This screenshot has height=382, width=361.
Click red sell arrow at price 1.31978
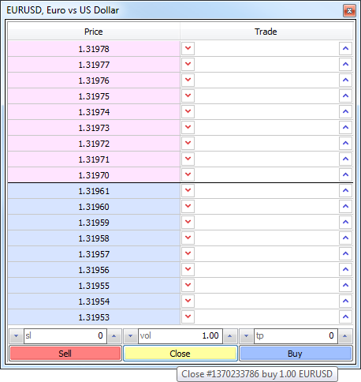pyautogui.click(x=188, y=48)
